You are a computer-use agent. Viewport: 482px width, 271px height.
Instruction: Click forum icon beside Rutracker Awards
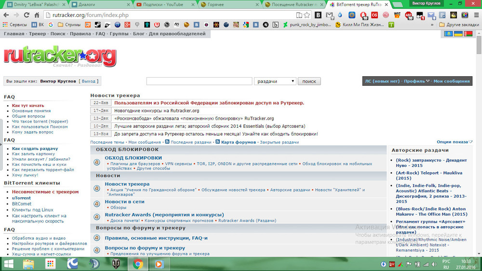[x=97, y=217]
